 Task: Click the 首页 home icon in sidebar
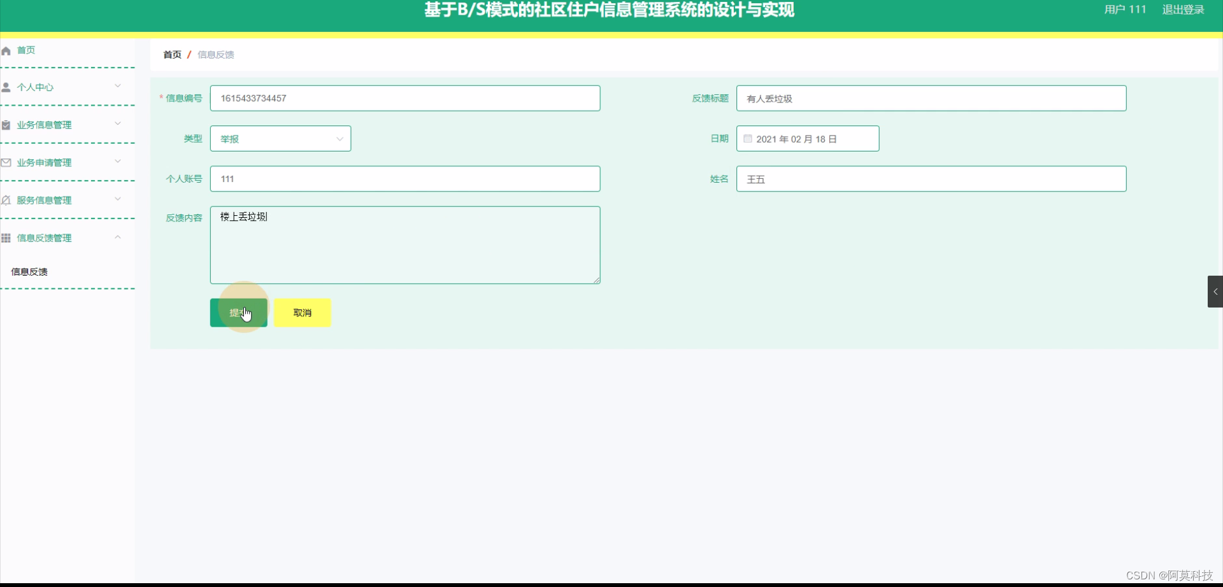pyautogui.click(x=6, y=50)
